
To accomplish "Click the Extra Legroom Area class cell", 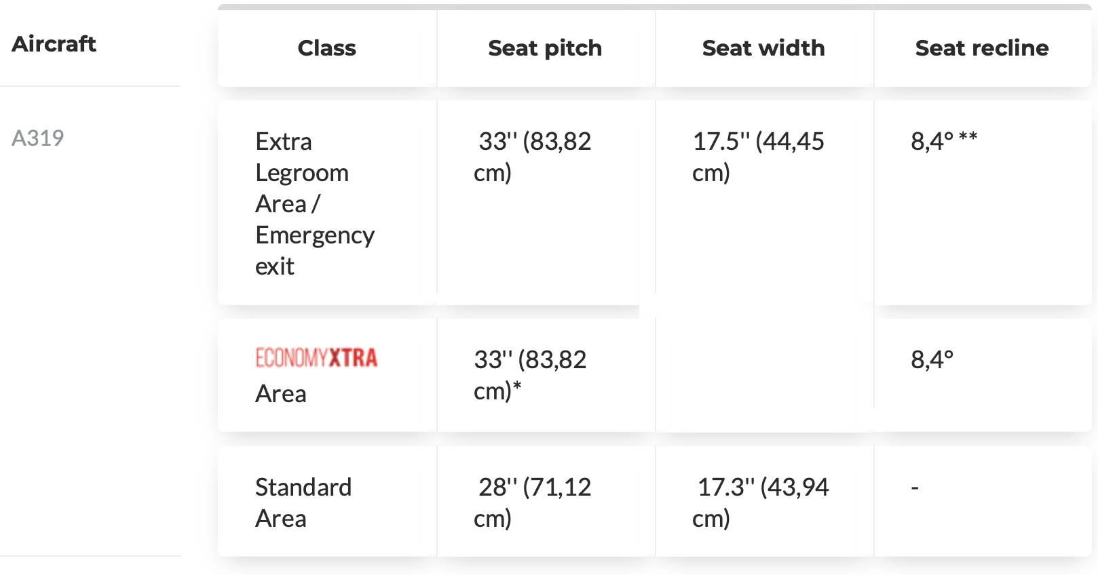I will 327,203.
